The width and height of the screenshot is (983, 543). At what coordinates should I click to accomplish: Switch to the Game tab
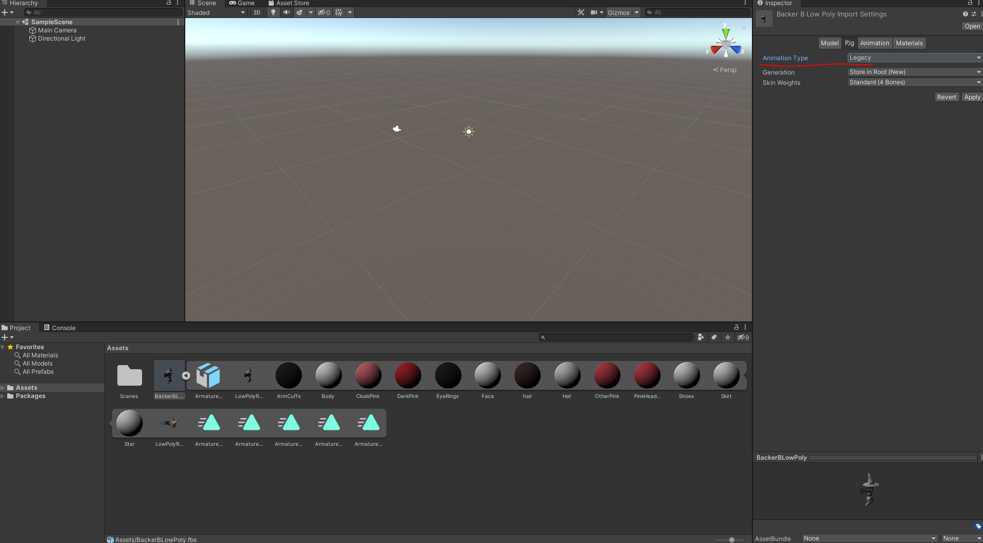pos(242,3)
